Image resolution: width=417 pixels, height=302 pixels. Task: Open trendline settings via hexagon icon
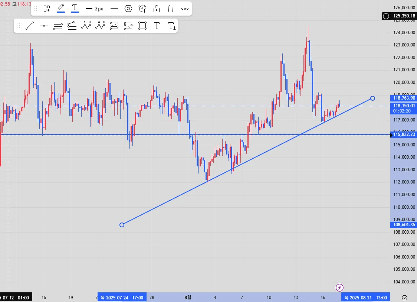coord(128,9)
